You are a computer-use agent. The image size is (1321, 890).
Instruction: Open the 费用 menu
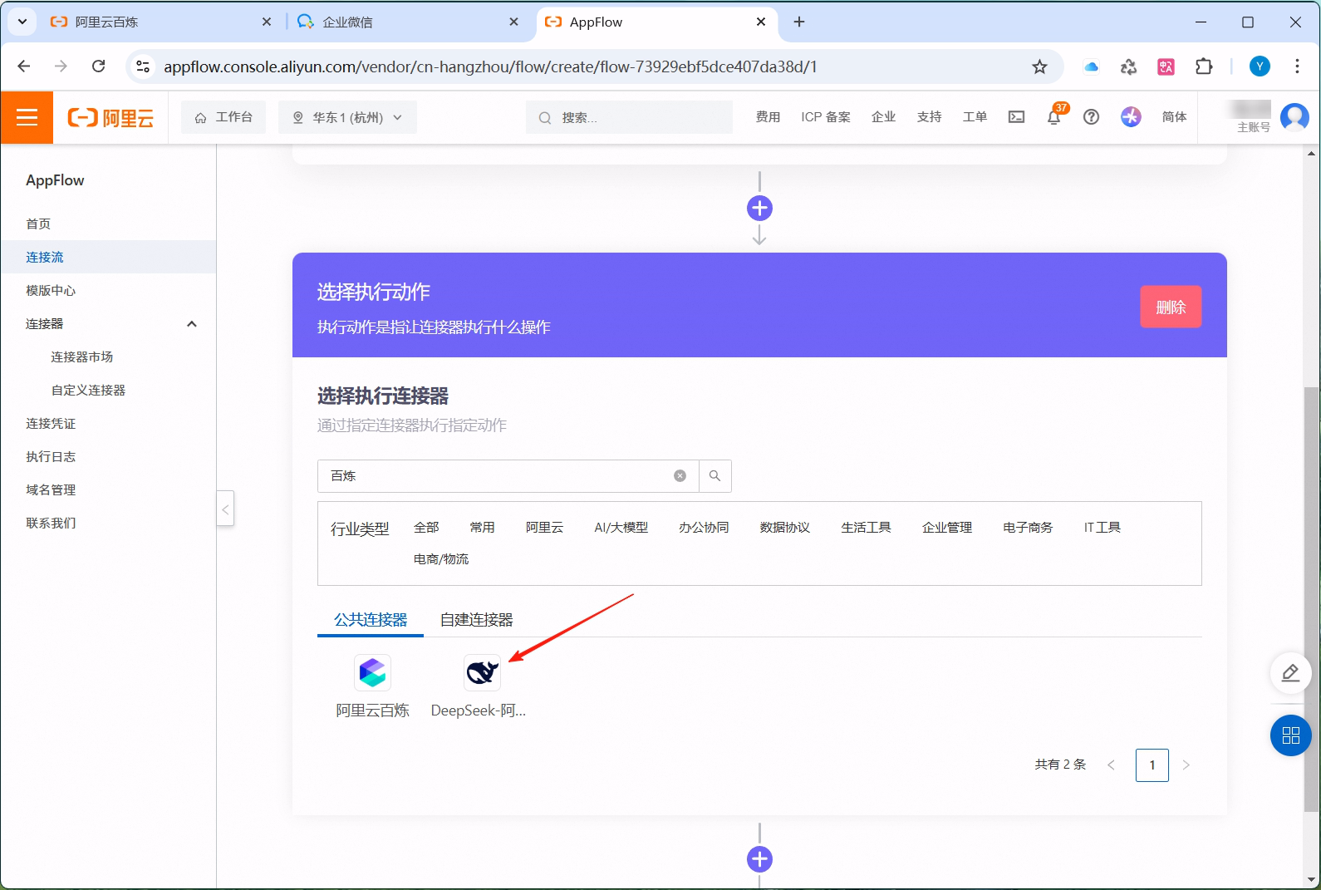768,117
